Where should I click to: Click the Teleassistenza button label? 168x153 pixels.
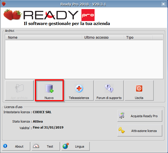pos(79,98)
